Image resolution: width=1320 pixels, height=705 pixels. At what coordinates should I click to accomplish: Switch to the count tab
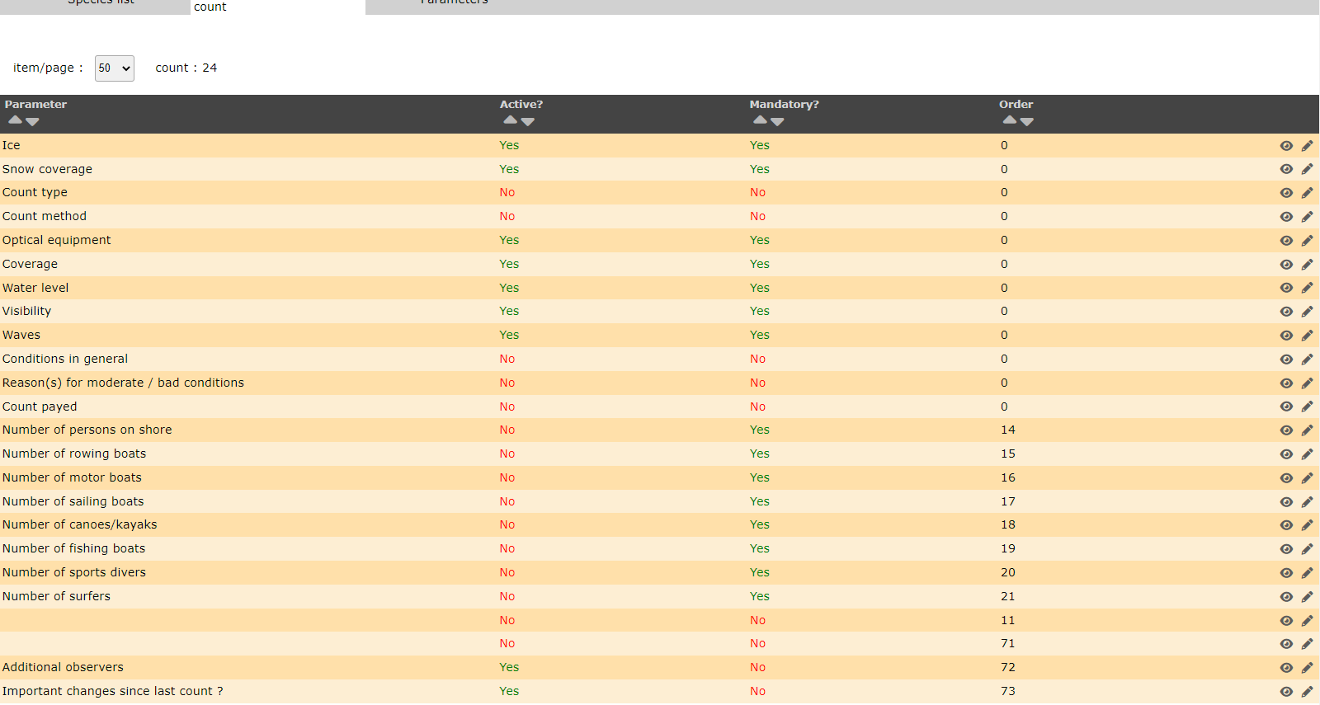click(210, 7)
